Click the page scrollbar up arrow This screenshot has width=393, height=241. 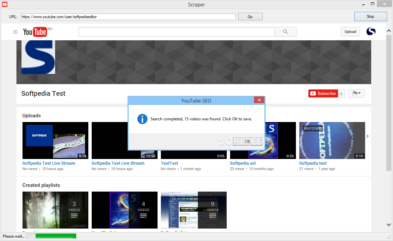pos(389,31)
